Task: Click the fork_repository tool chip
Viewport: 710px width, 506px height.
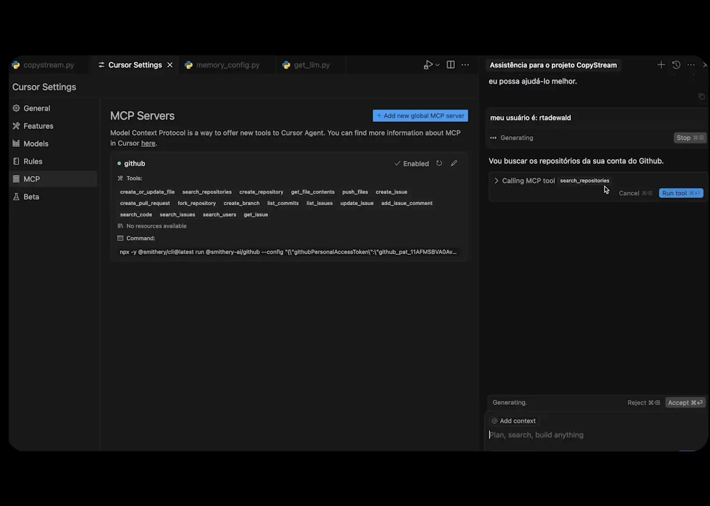Action: tap(197, 203)
